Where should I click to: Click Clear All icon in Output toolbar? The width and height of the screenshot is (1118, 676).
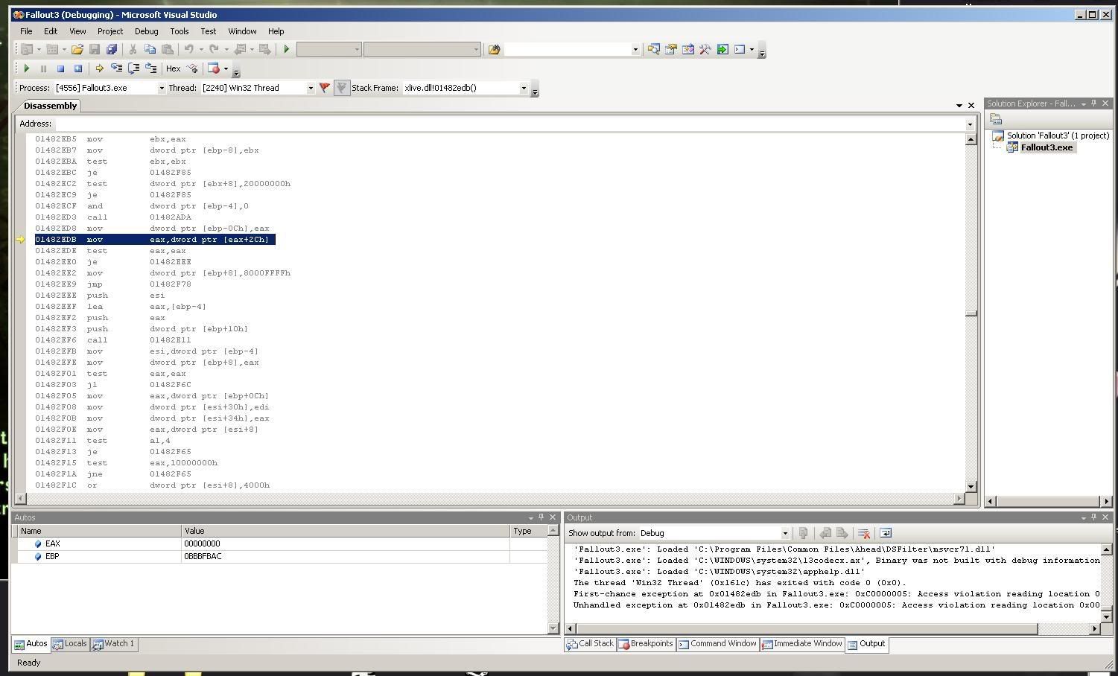[864, 533]
